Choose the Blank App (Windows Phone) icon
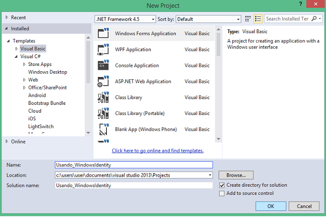The height and width of the screenshot is (217, 326). [104, 129]
